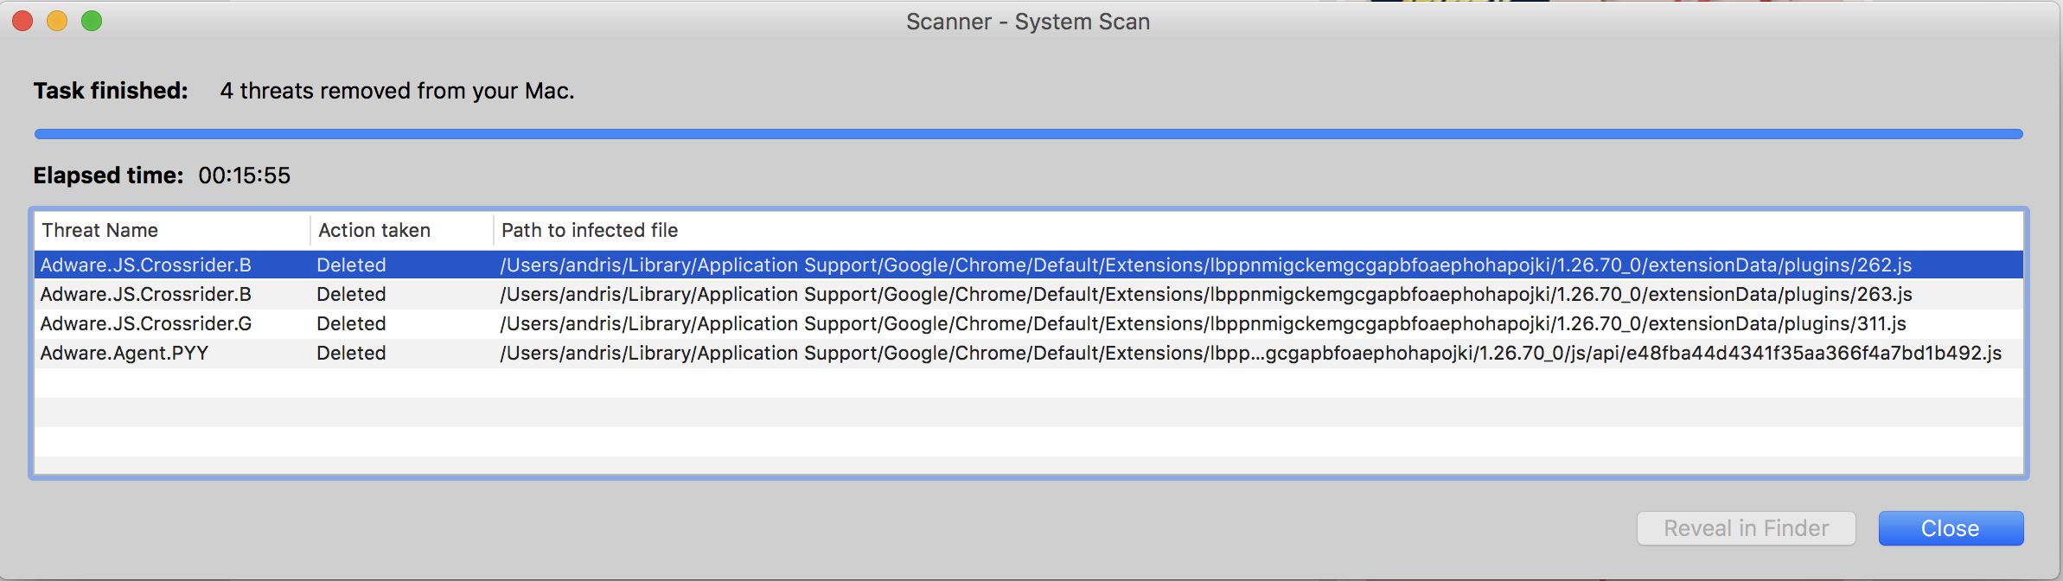Image resolution: width=2063 pixels, height=581 pixels.
Task: Sort by Action taken column header
Action: point(402,230)
